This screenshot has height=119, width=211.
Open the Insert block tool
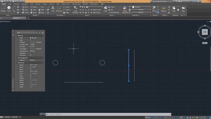[105, 9]
